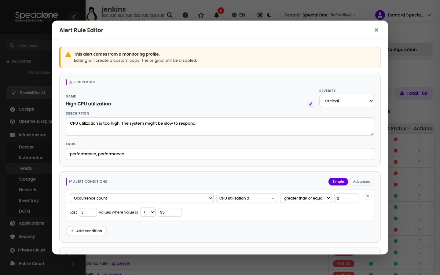The image size is (440, 275).
Task: Click the value threshold field containing 95
Action: click(170, 212)
